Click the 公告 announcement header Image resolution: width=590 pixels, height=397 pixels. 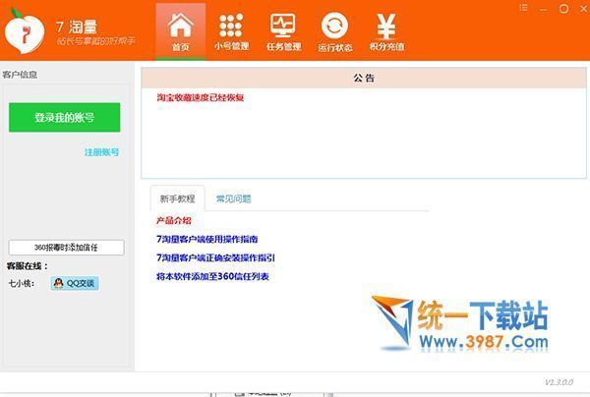tap(364, 78)
